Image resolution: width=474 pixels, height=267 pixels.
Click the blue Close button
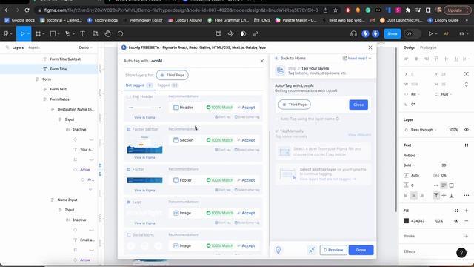[x=358, y=105]
